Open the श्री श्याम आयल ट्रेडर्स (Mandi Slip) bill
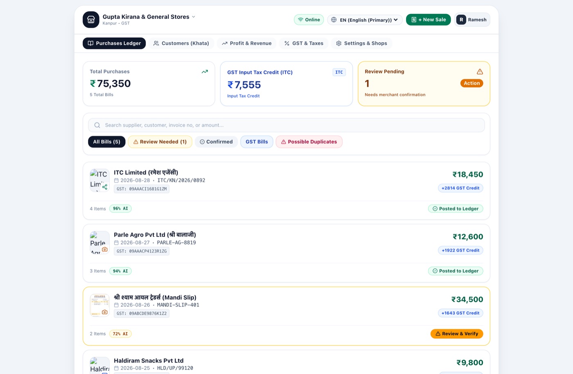 (x=155, y=297)
